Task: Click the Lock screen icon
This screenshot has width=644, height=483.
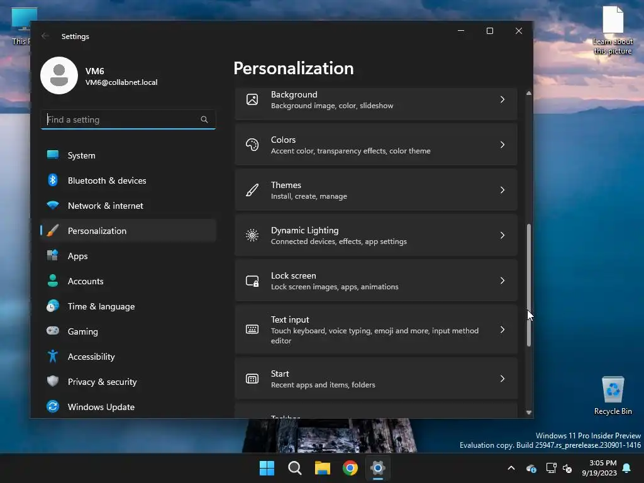Action: 252,280
